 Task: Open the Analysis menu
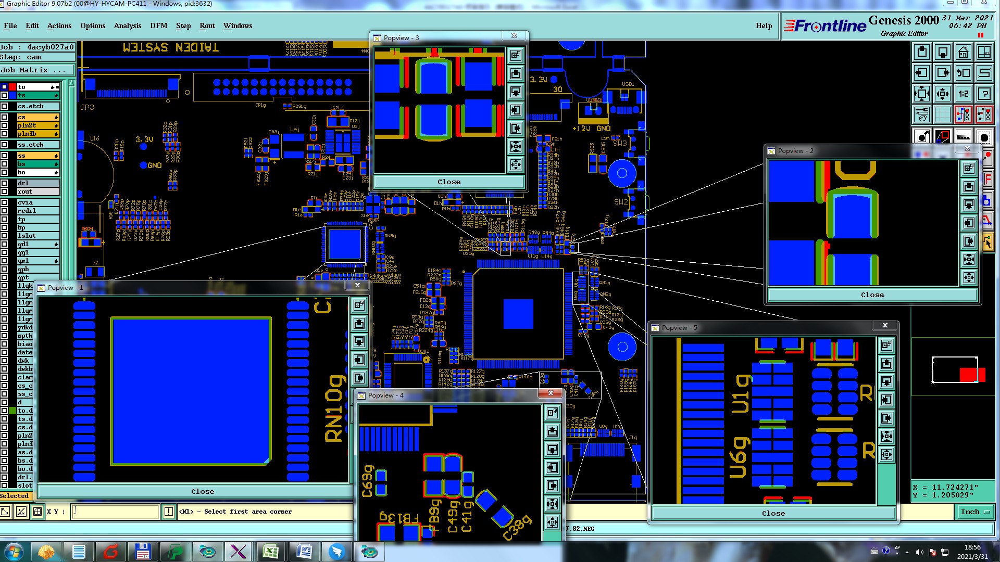(x=127, y=25)
